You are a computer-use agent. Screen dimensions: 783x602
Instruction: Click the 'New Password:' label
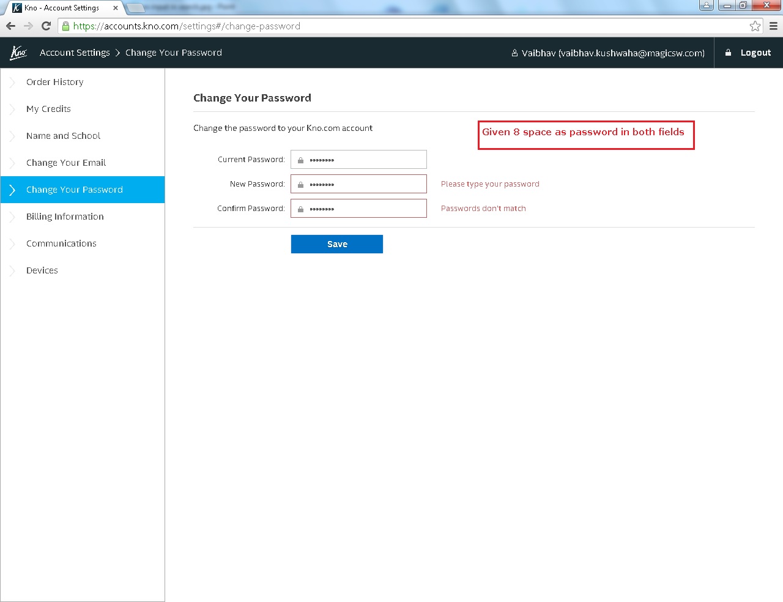point(258,184)
